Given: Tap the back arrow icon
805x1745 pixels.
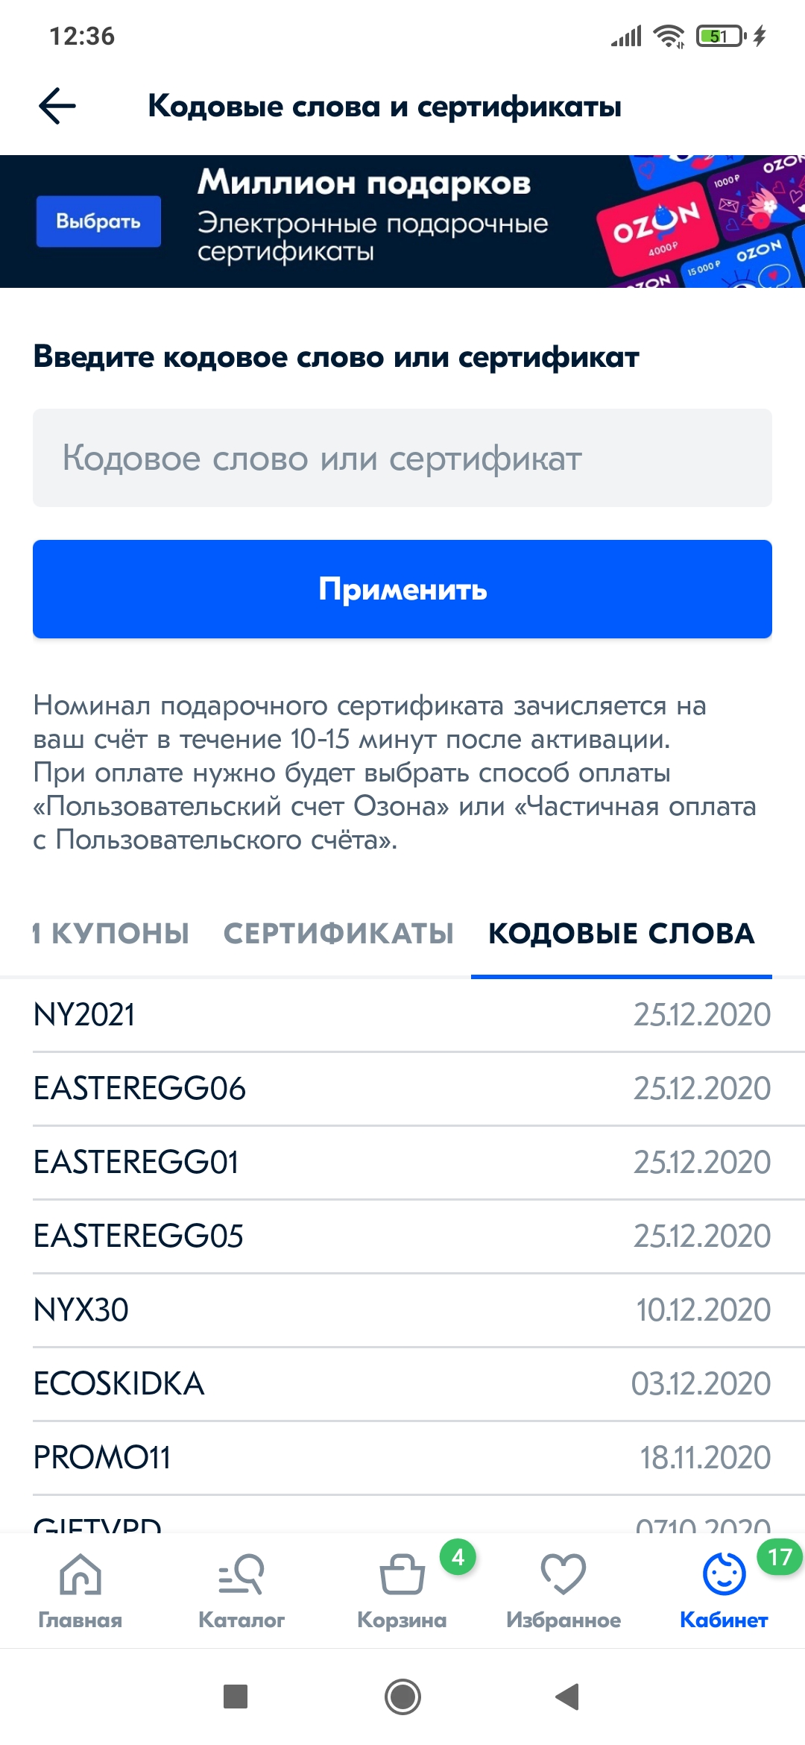Looking at the screenshot, I should pos(57,106).
